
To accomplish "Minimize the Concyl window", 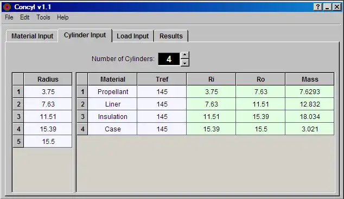I will click(x=327, y=7).
